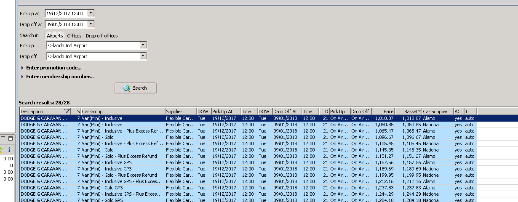Open the Pick up at date dropdown
This screenshot has width=518, height=202.
click(91, 13)
